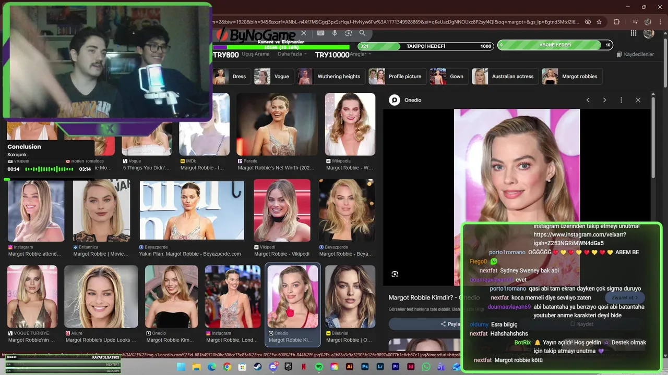
Task: Open Spotify from the taskbar
Action: pos(319,367)
